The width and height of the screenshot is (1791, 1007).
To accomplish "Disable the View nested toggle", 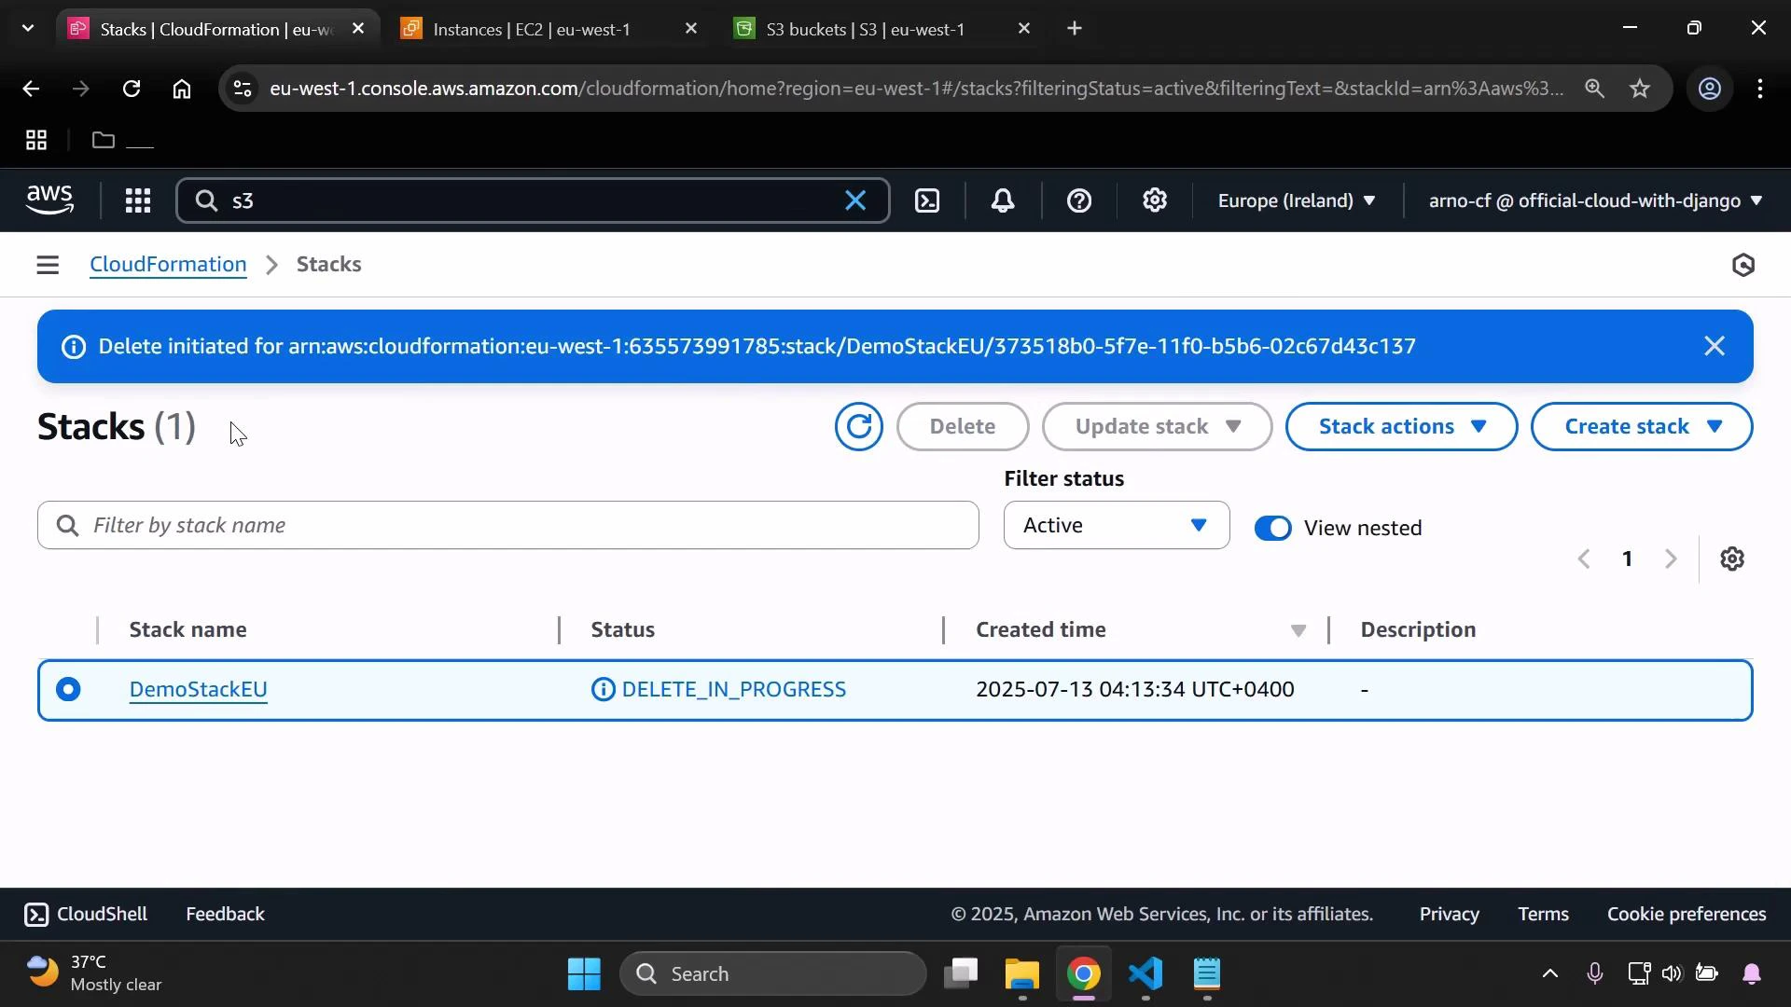I will click(1272, 527).
